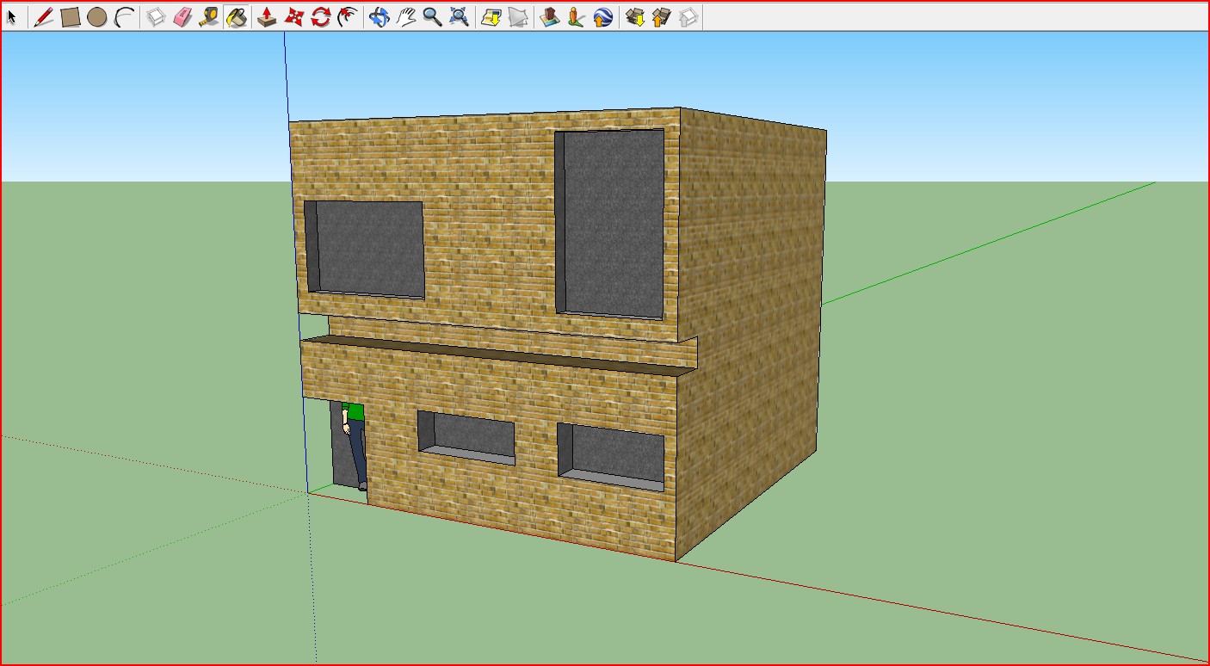Choose the Zoom magnifier tool
This screenshot has height=666, width=1210.
432,16
